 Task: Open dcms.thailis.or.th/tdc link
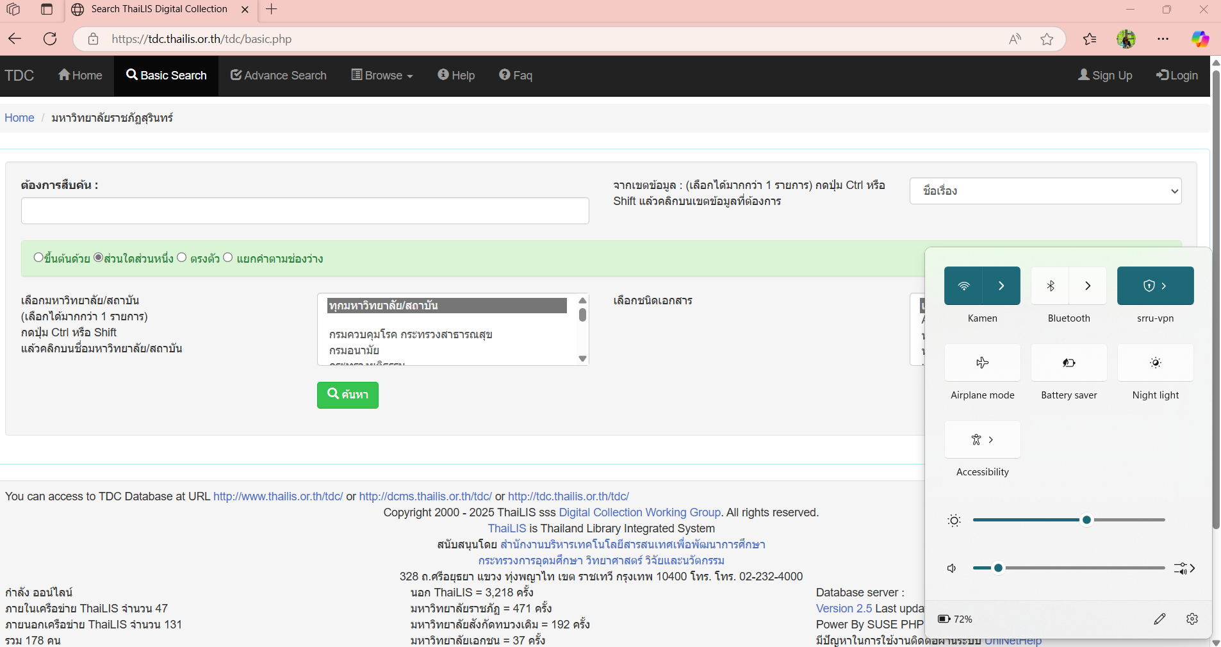[x=425, y=496]
